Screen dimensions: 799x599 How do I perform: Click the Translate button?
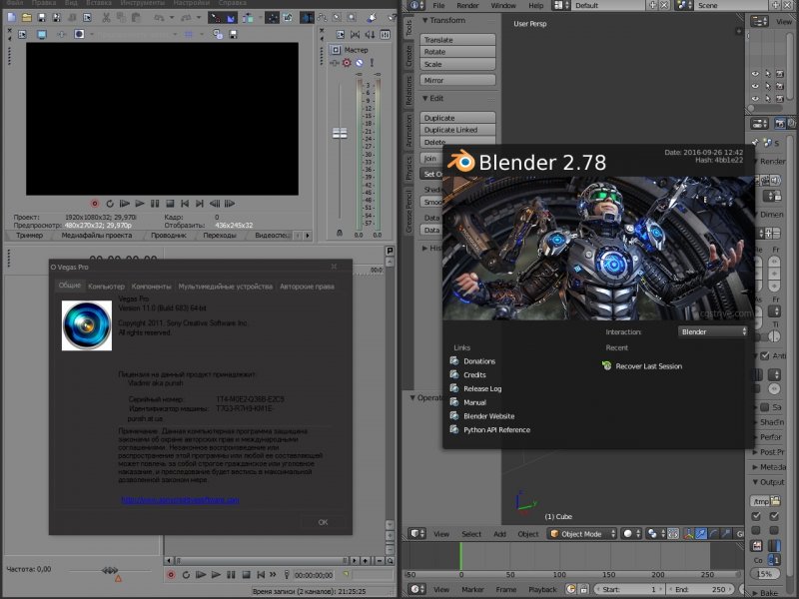[x=457, y=40]
